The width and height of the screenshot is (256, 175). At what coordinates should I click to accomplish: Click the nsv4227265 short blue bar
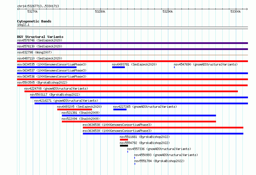pyautogui.click(x=120, y=109)
